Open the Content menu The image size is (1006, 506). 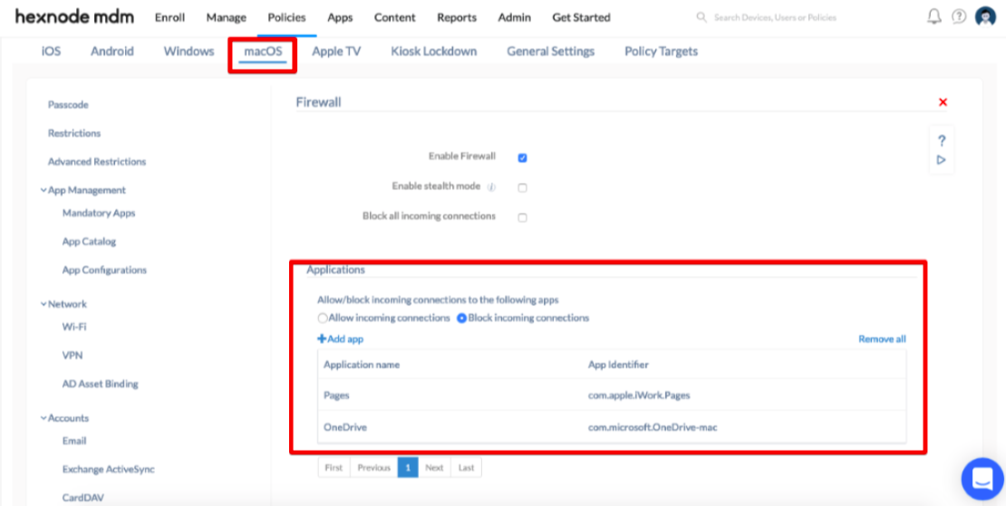coord(395,17)
